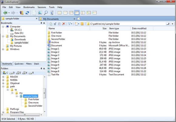This screenshot has height=122, width=176.
Task: Open the View menu
Action: [18, 7]
